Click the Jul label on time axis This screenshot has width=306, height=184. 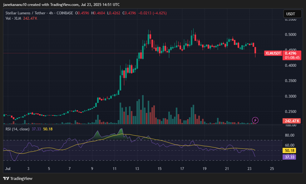(8, 169)
